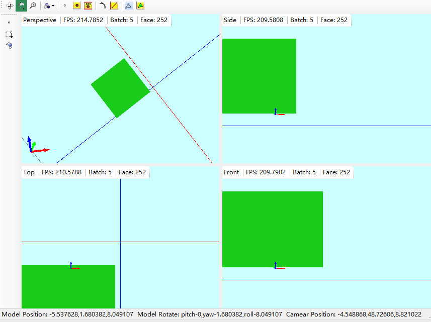Select the orbit/rotate view tool
Image resolution: width=431 pixels, height=322 pixels.
point(10,6)
